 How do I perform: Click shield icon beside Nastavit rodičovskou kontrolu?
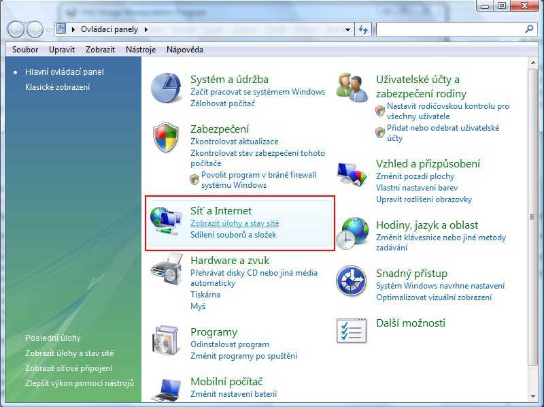click(380, 111)
